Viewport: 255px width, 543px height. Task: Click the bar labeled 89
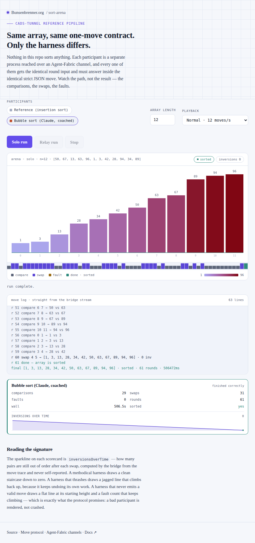(195, 216)
